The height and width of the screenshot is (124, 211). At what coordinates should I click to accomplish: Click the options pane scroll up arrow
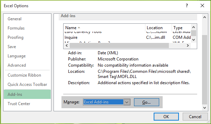coord(204,17)
